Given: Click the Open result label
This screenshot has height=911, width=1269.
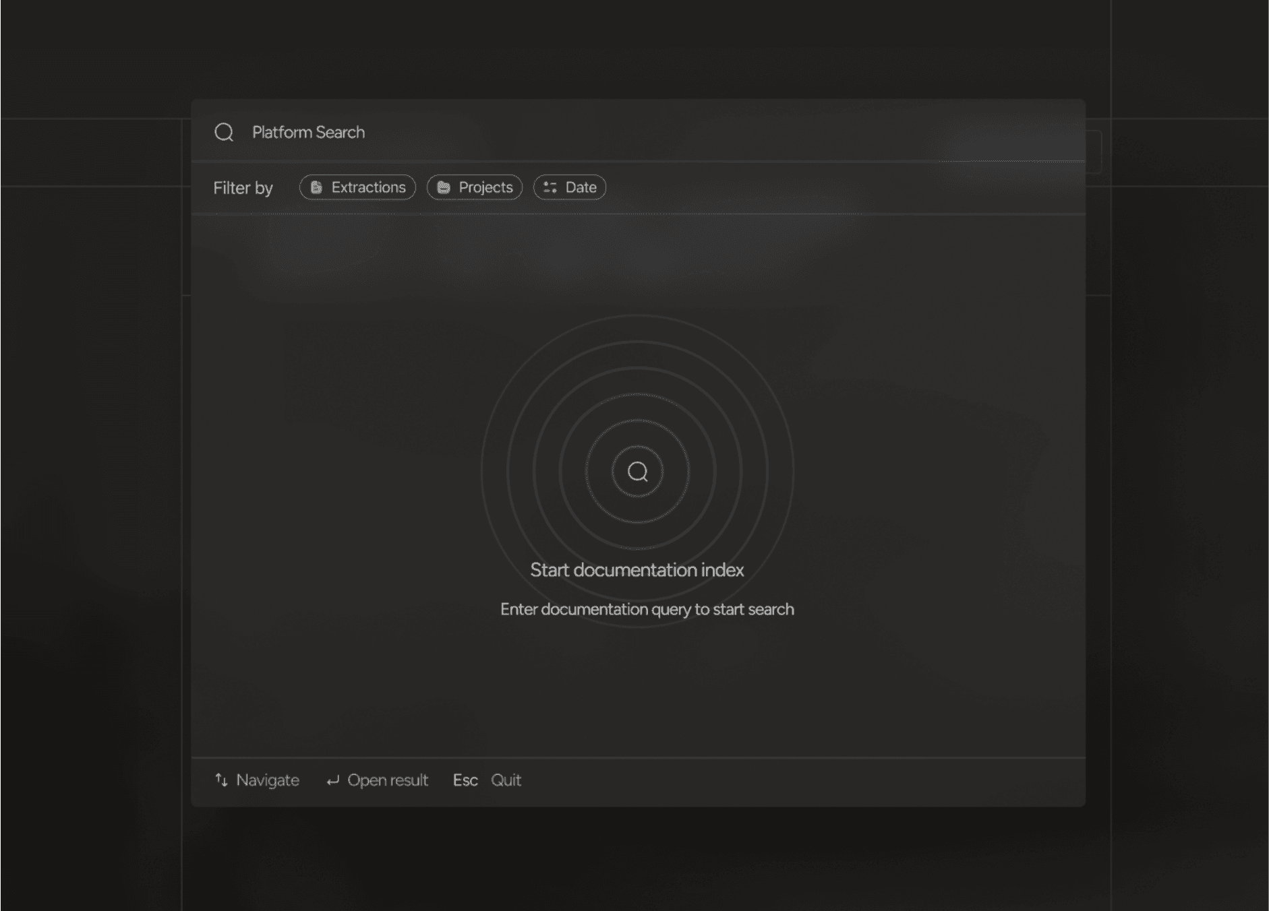Looking at the screenshot, I should [x=388, y=780].
